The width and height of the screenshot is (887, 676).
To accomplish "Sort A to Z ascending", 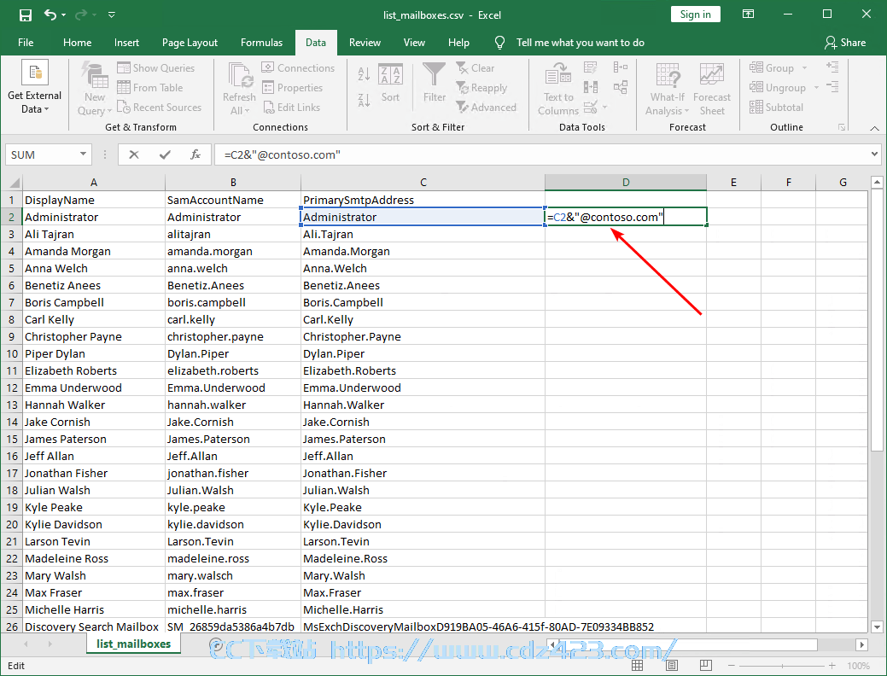I will (x=364, y=73).
